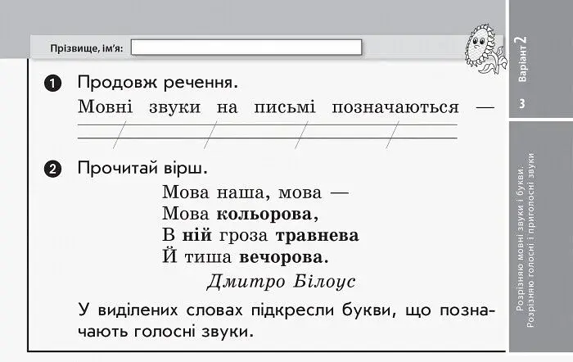The width and height of the screenshot is (573, 362).
Task: Click the sidebar text "Розрізняю голосні і приголосні звуки"
Action: click(531, 240)
